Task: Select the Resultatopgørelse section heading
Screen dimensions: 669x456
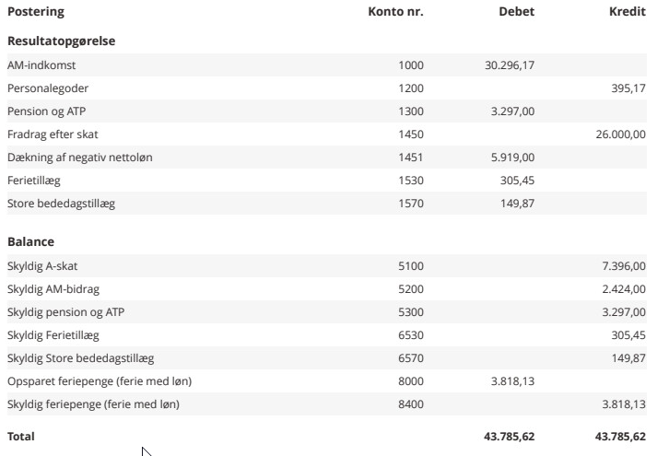Action: click(61, 41)
